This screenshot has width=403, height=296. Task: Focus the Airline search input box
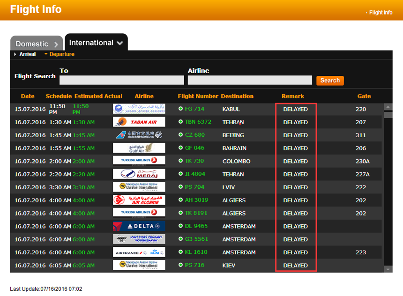tap(250, 80)
